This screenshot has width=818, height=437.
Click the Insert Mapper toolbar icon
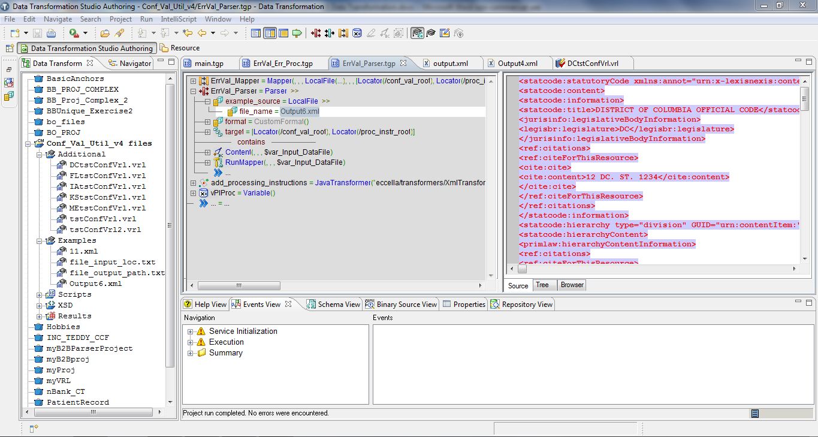tap(343, 34)
